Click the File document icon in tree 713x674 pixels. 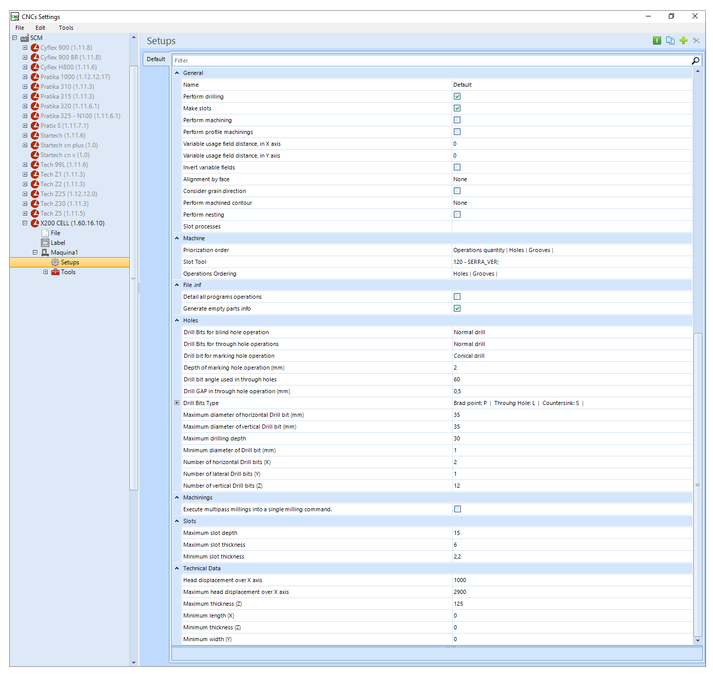click(45, 233)
